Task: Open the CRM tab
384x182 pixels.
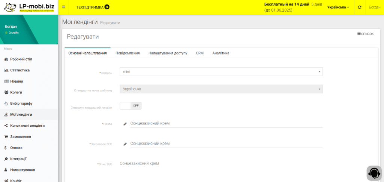Action: coord(199,53)
